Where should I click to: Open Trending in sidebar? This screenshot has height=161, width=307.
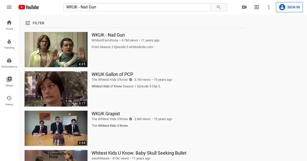tap(9, 44)
